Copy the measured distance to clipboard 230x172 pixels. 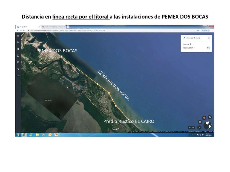[x=208, y=48]
